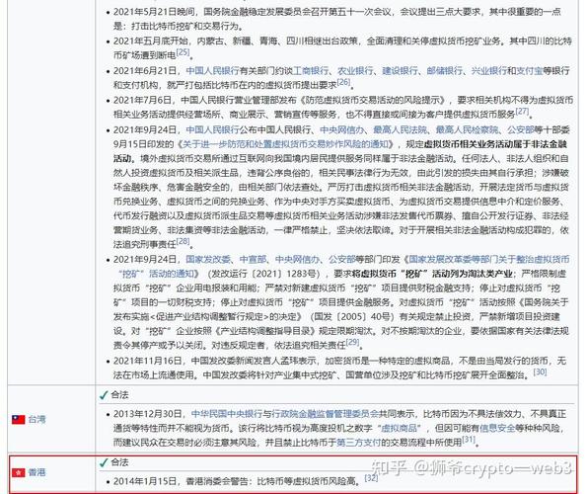Open the 台湾 region link
587x494 pixels.
pyautogui.click(x=37, y=420)
